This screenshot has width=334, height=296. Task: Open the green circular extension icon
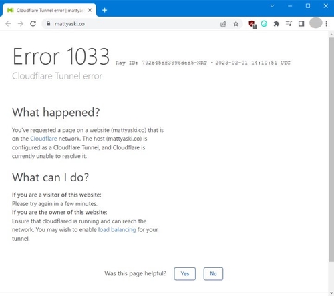264,23
